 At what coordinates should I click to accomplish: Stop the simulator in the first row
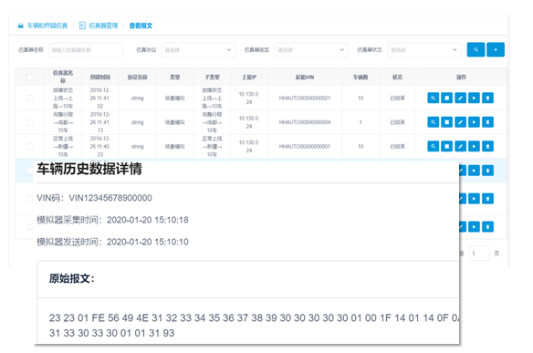click(446, 98)
